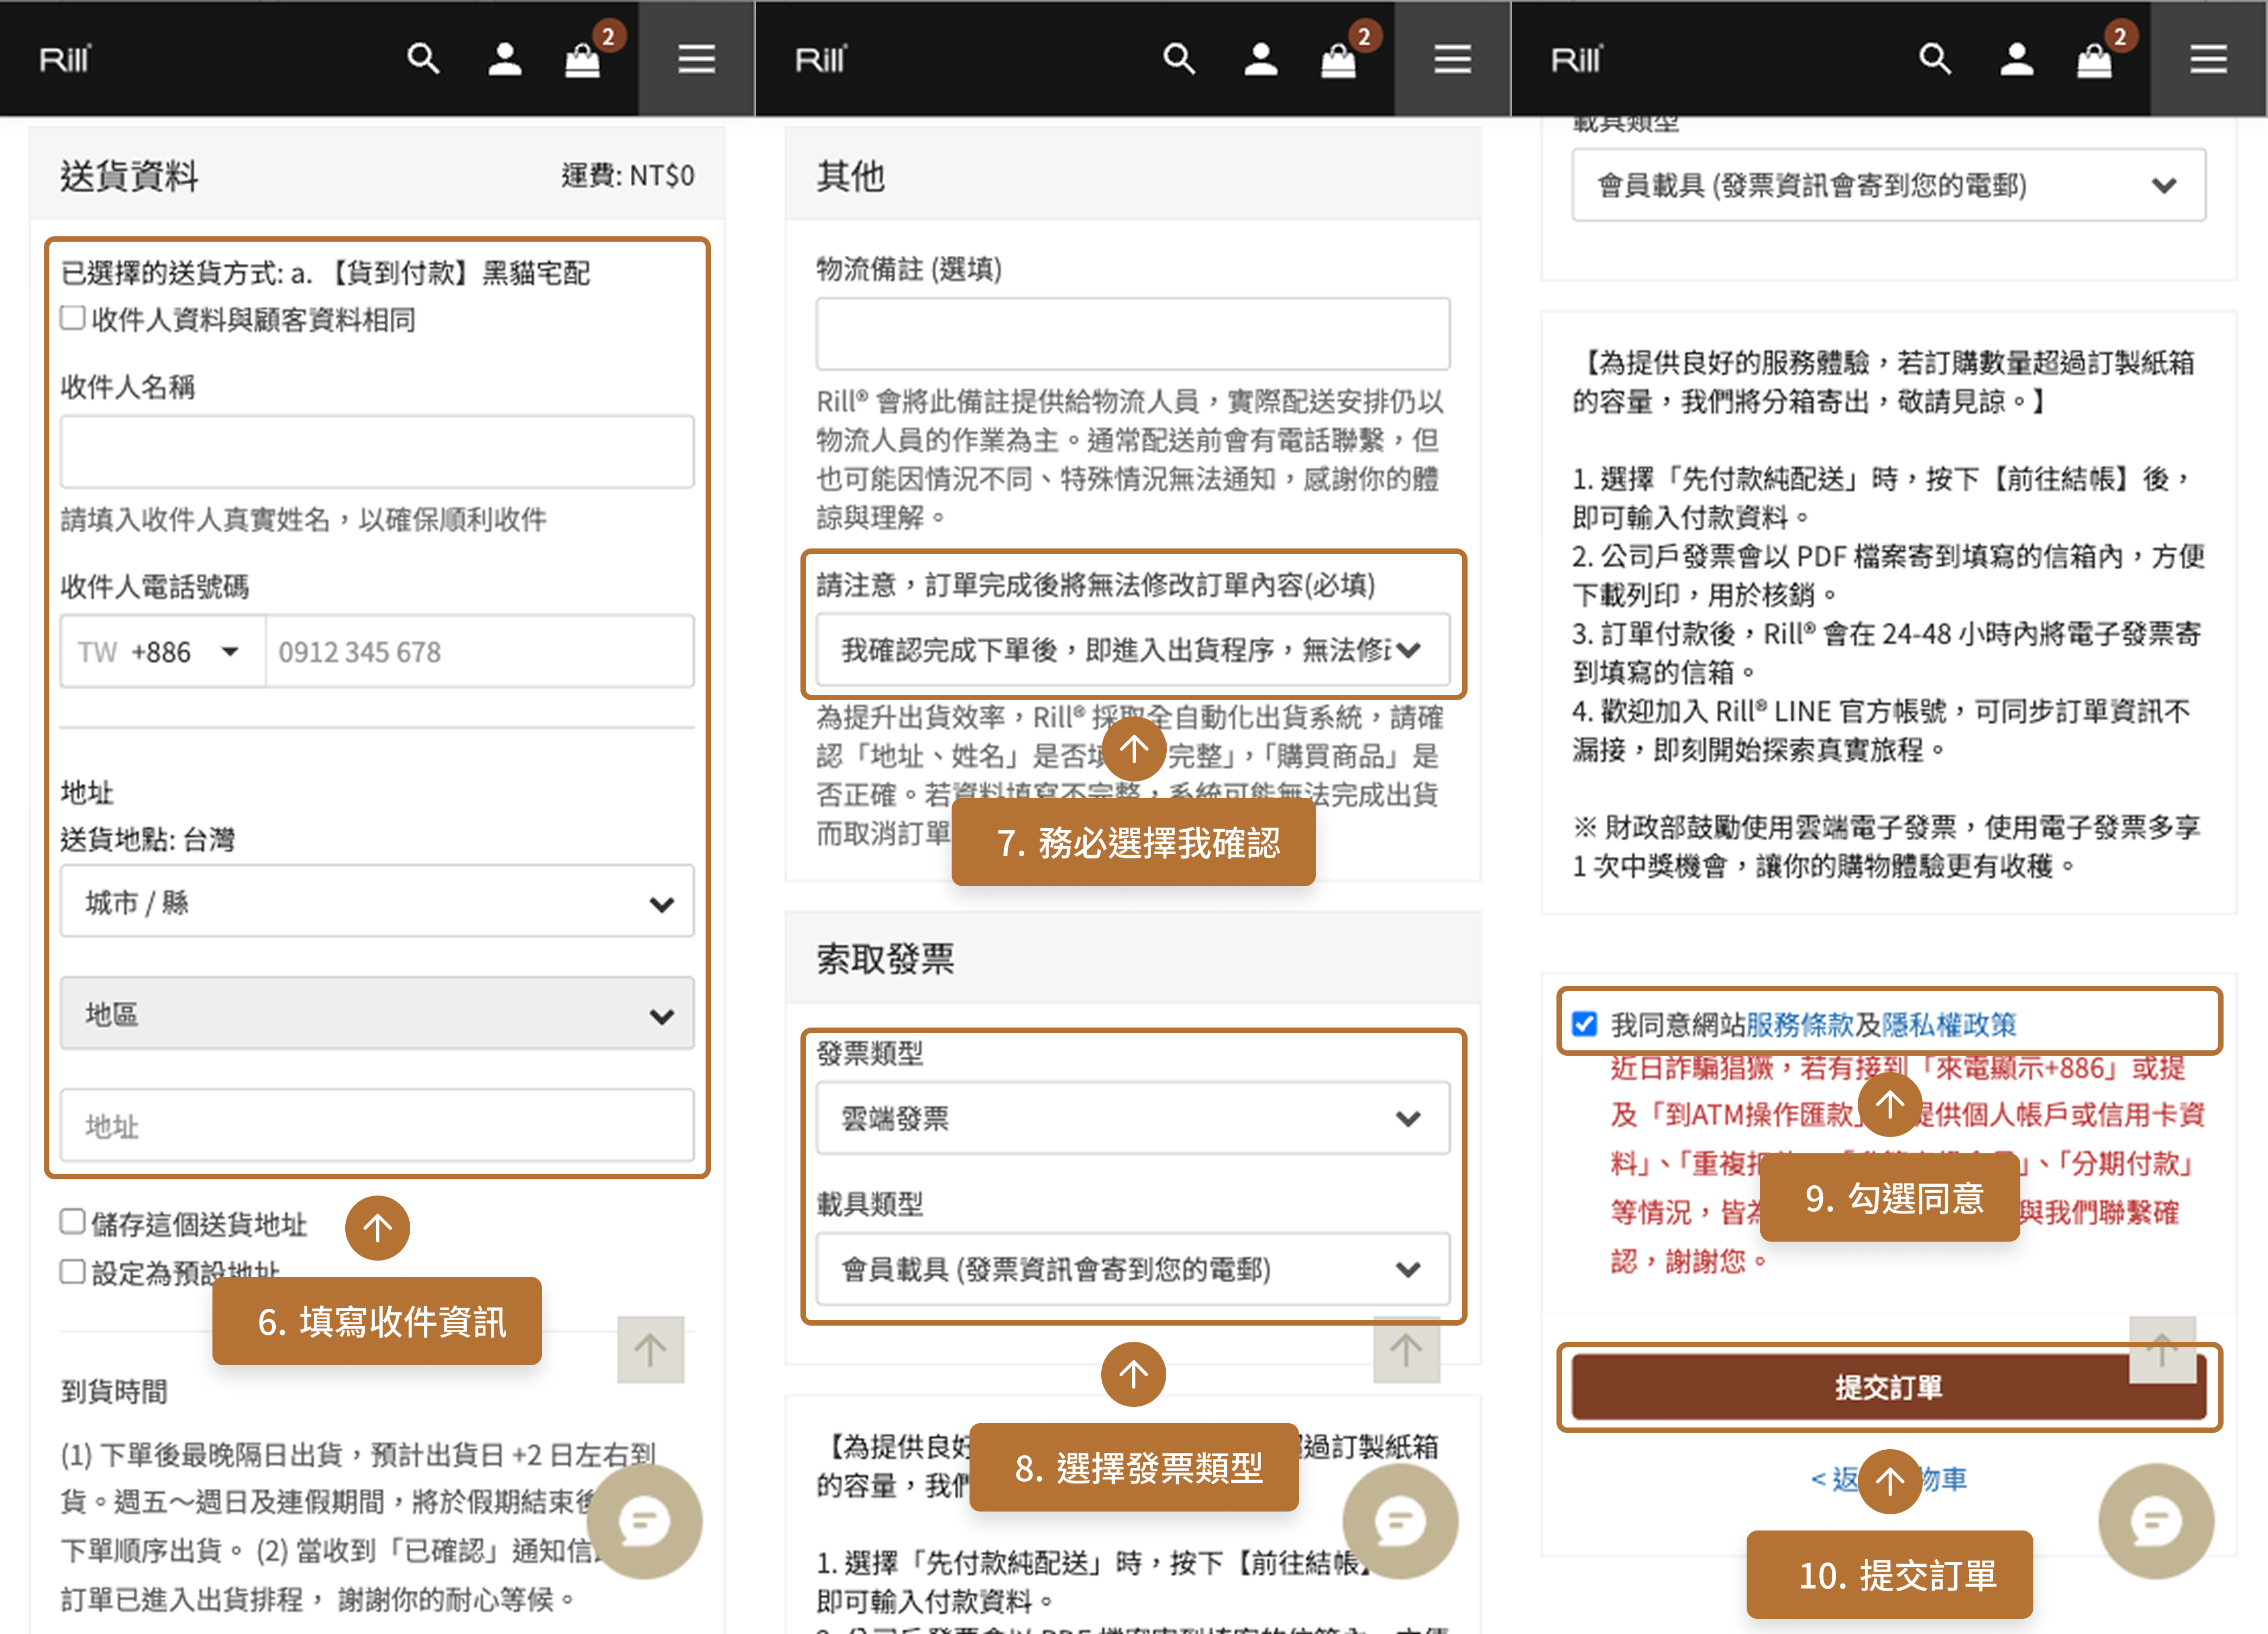Open the shopping cart with 2 items on the right
The width and height of the screenshot is (2268, 1634).
[x=2096, y=59]
